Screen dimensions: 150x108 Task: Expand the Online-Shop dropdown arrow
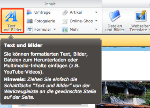click(x=96, y=21)
